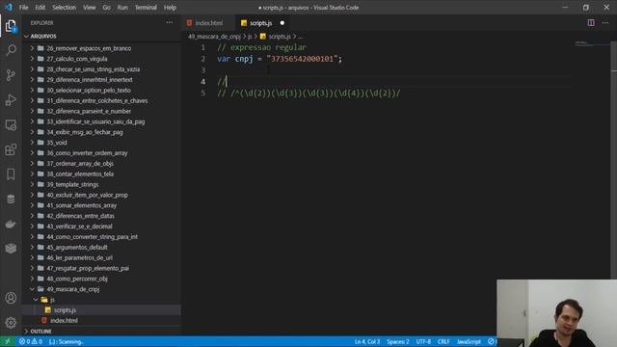
Task: Open the Selection menu
Action: 65,7
